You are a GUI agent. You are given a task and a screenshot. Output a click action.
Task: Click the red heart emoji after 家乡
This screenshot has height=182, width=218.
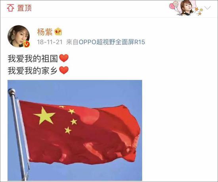64,70
